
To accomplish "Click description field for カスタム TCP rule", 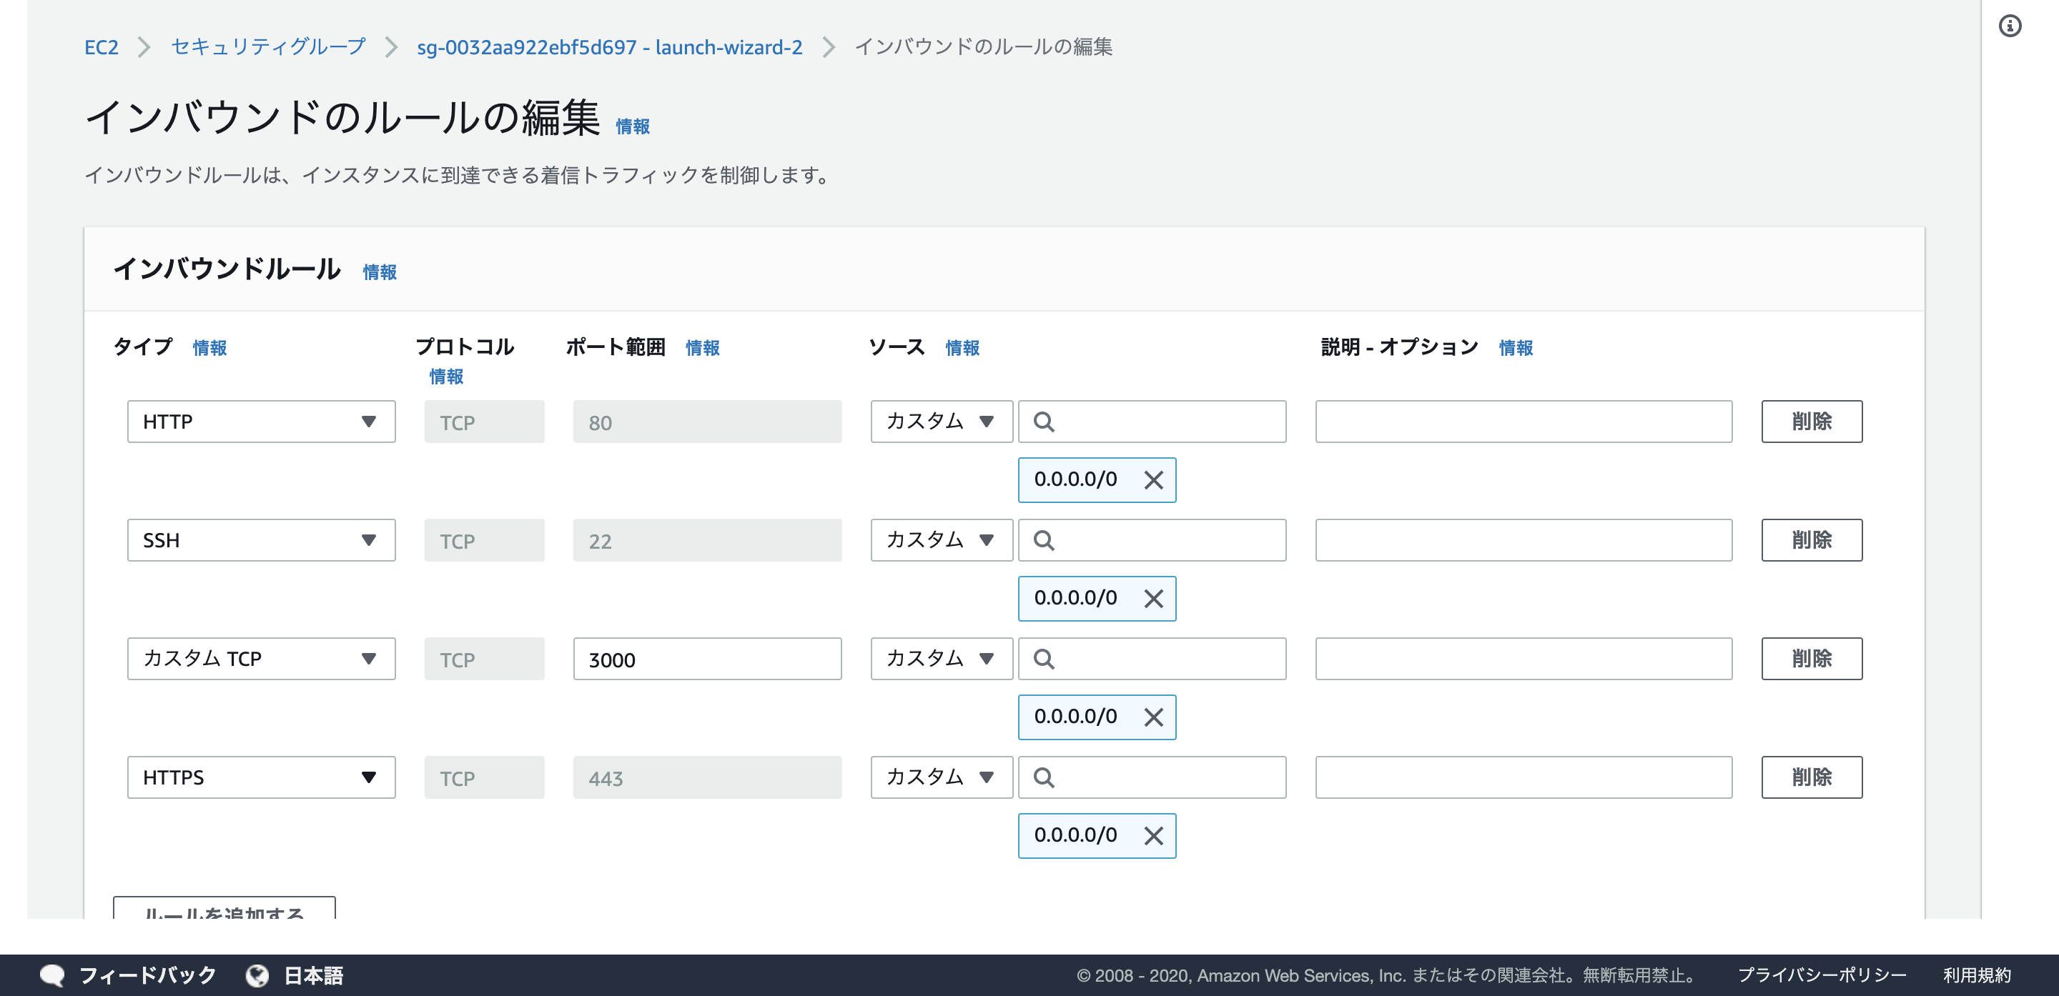I will click(1524, 659).
